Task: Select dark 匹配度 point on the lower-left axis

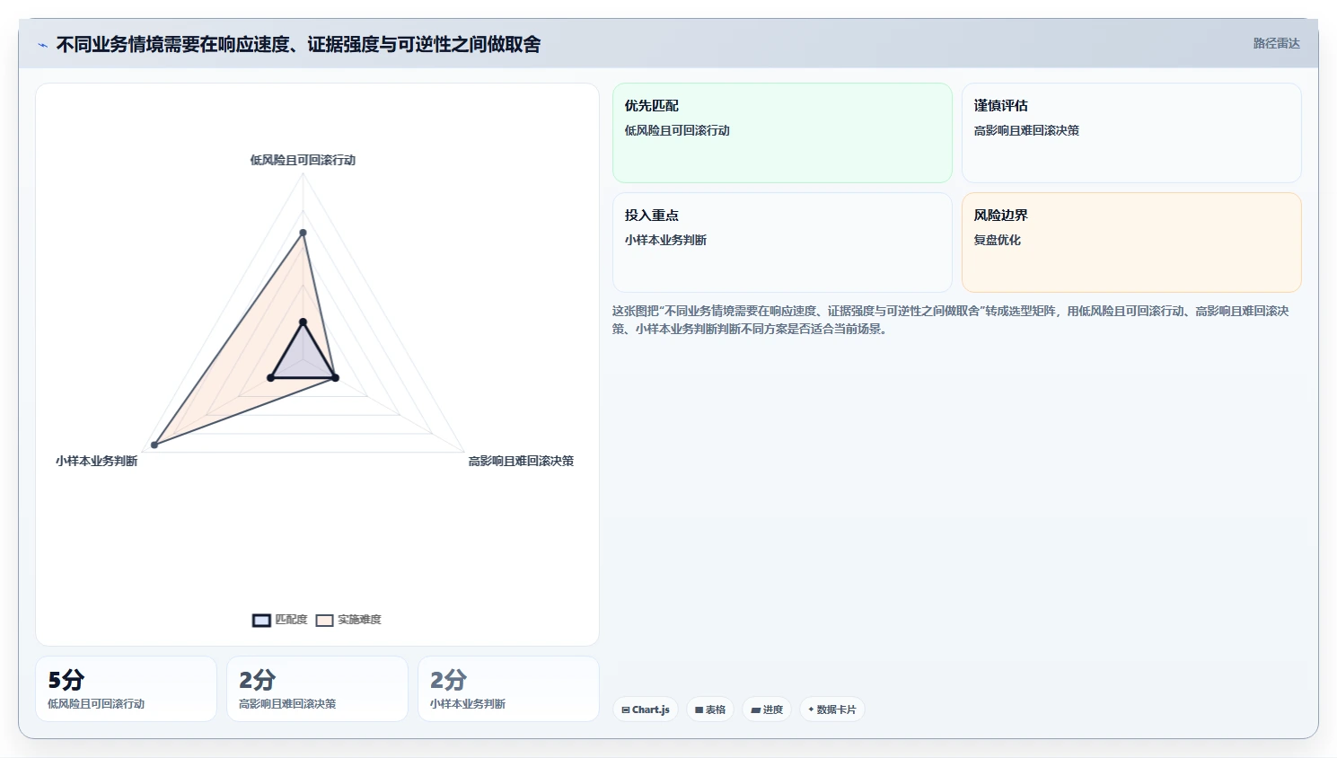Action: pyautogui.click(x=270, y=377)
